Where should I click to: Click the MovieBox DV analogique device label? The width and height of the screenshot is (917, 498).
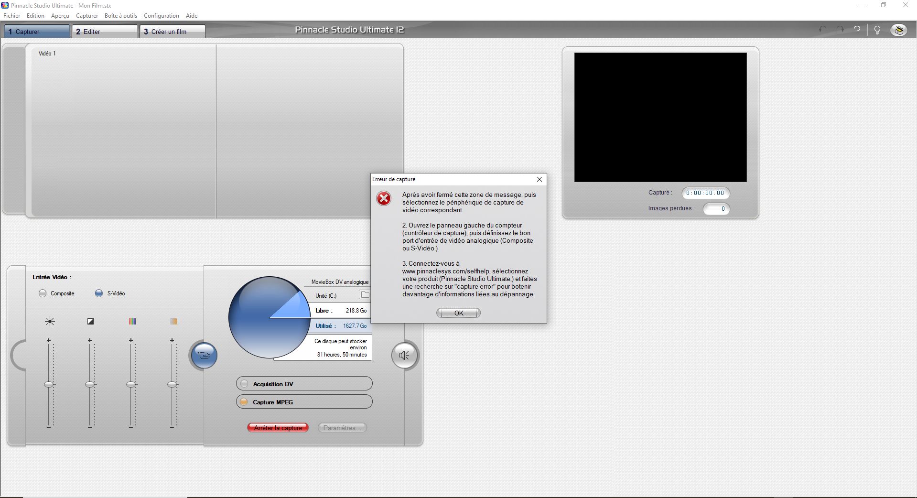click(x=340, y=282)
